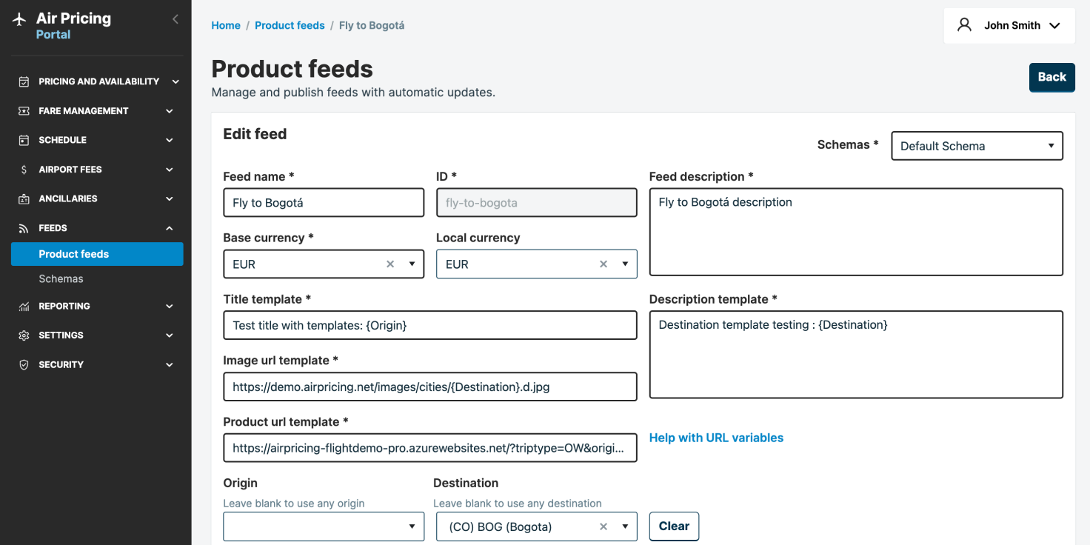
Task: Click the Fare Management ticket icon
Action: (24, 111)
